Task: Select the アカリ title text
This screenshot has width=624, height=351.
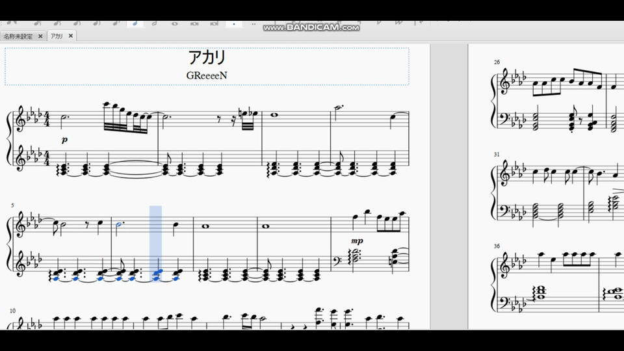Action: tap(207, 58)
